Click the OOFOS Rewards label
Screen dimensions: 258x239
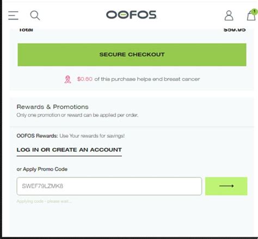click(37, 136)
